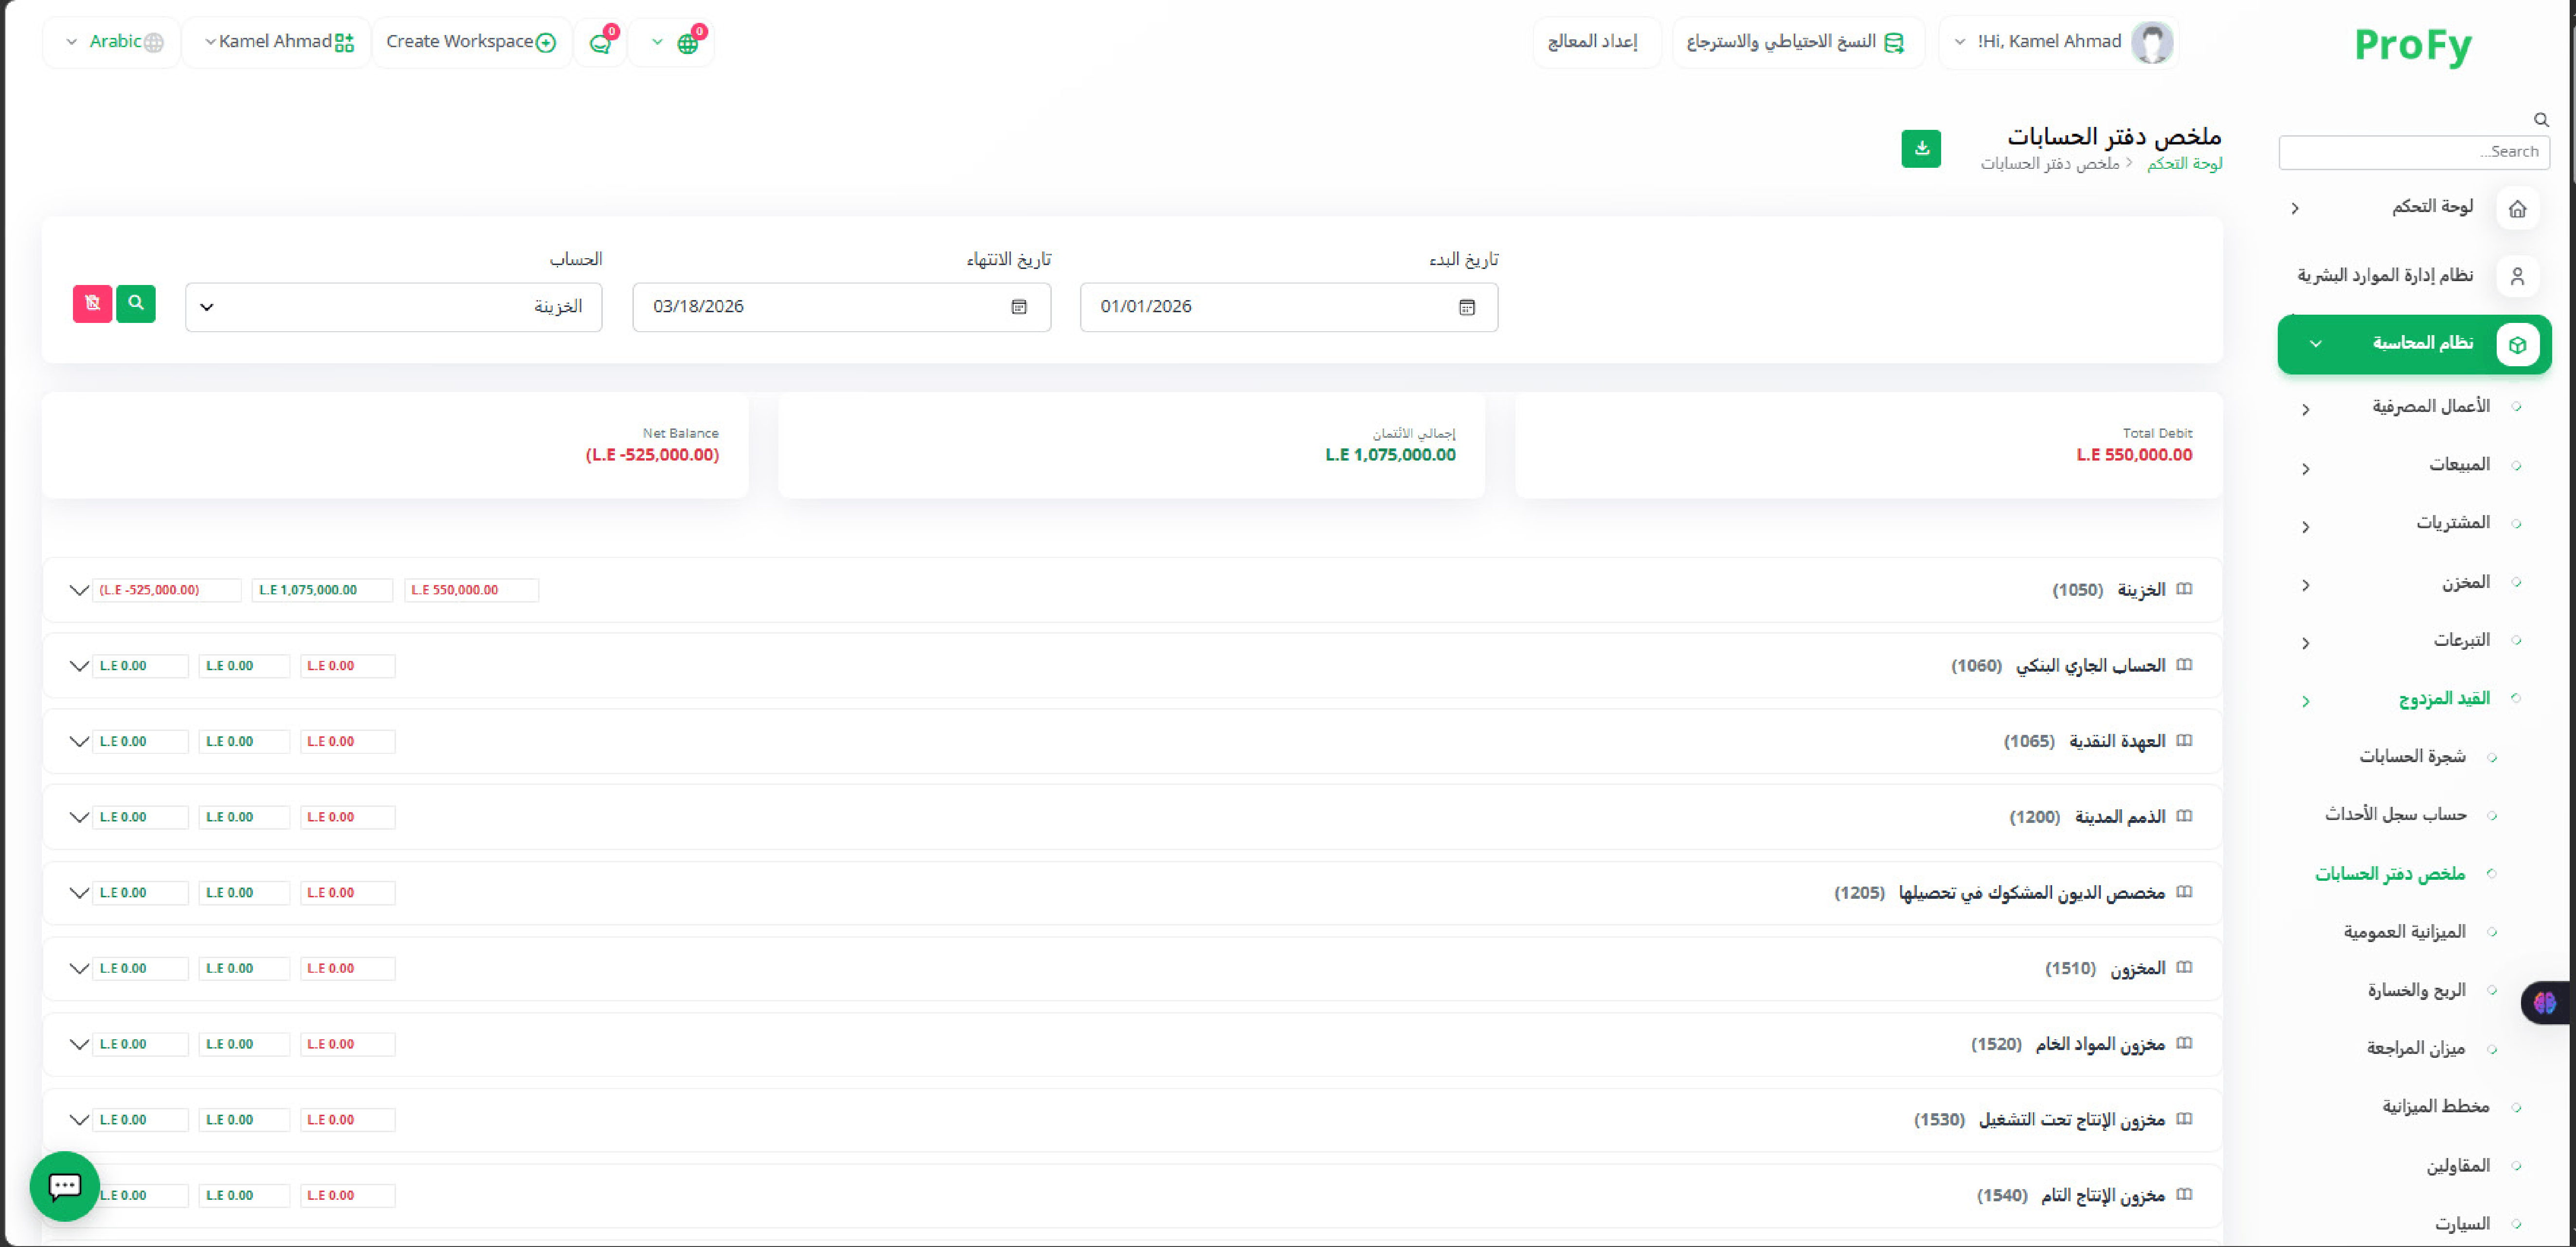Click the HR system person icon
The height and width of the screenshot is (1247, 2576).
pos(2517,276)
